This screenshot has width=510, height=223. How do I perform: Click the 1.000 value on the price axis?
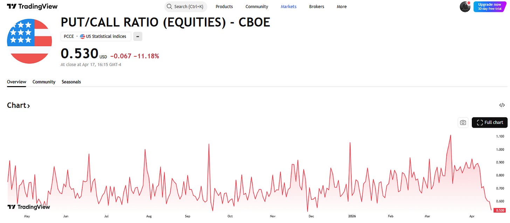(x=500, y=149)
